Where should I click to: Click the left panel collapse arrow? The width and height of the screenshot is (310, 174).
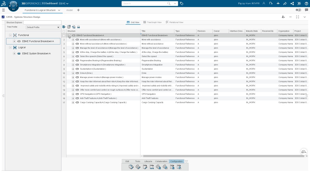(3, 96)
